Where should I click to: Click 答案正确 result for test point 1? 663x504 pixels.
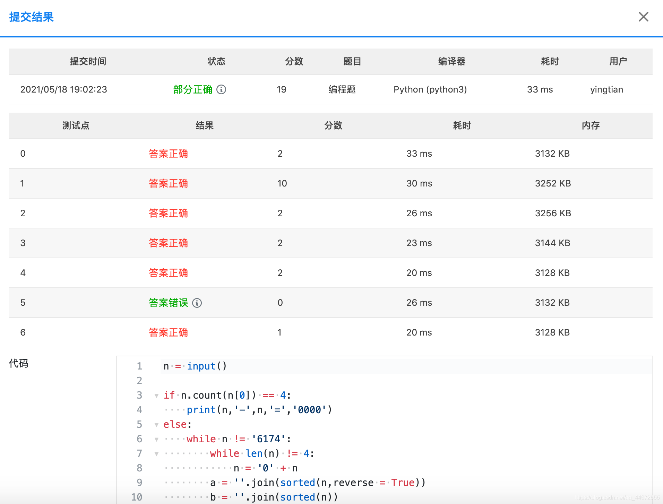coord(169,183)
